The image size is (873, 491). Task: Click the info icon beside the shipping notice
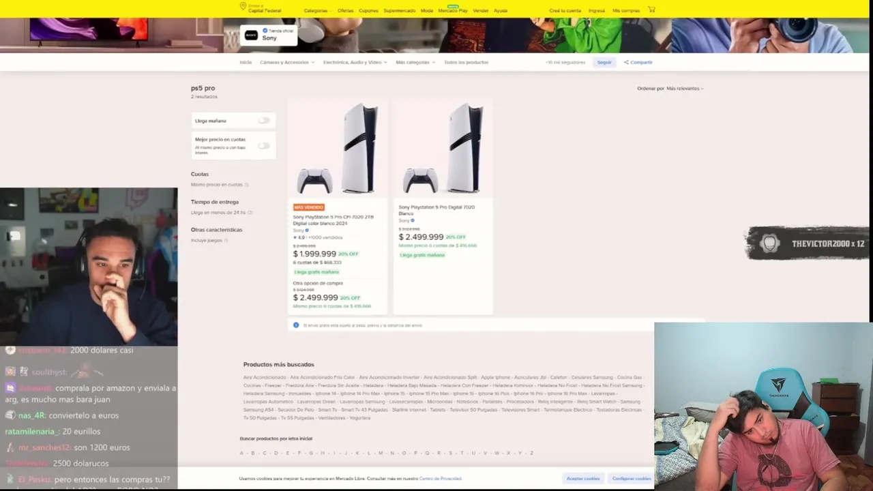(x=296, y=325)
